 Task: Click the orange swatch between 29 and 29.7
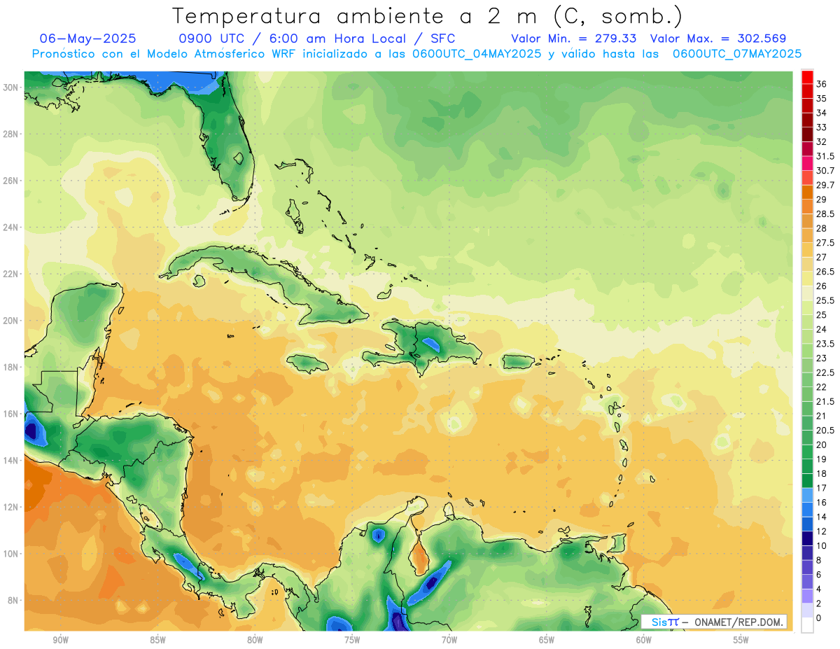click(x=807, y=192)
